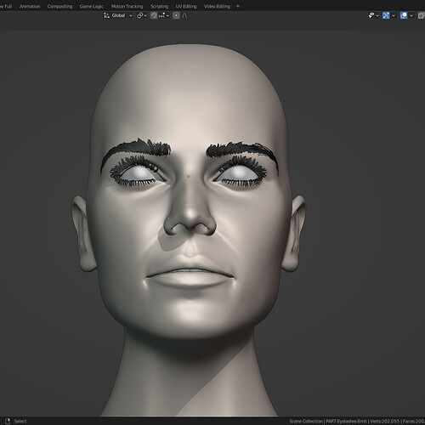Screen dimensions: 425x425
Task: Click the object visibility and selectability icon
Action: [x=371, y=15]
